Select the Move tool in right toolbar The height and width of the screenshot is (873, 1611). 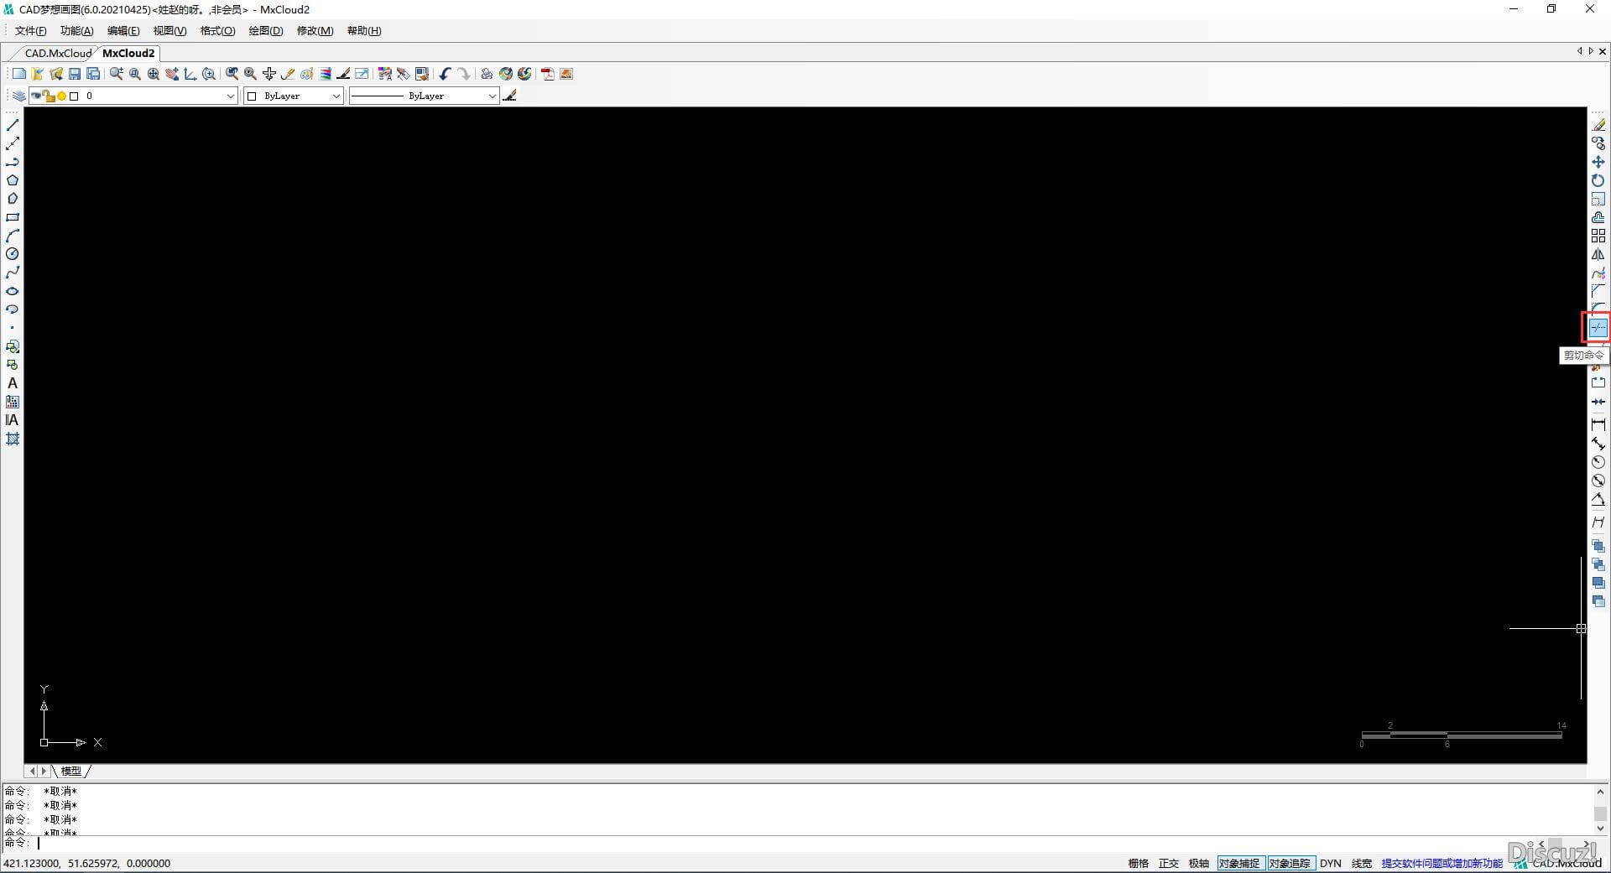click(1598, 162)
